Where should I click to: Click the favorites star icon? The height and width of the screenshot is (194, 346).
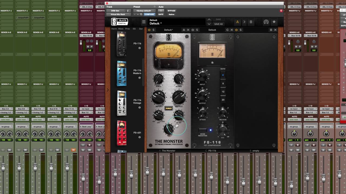click(x=274, y=22)
